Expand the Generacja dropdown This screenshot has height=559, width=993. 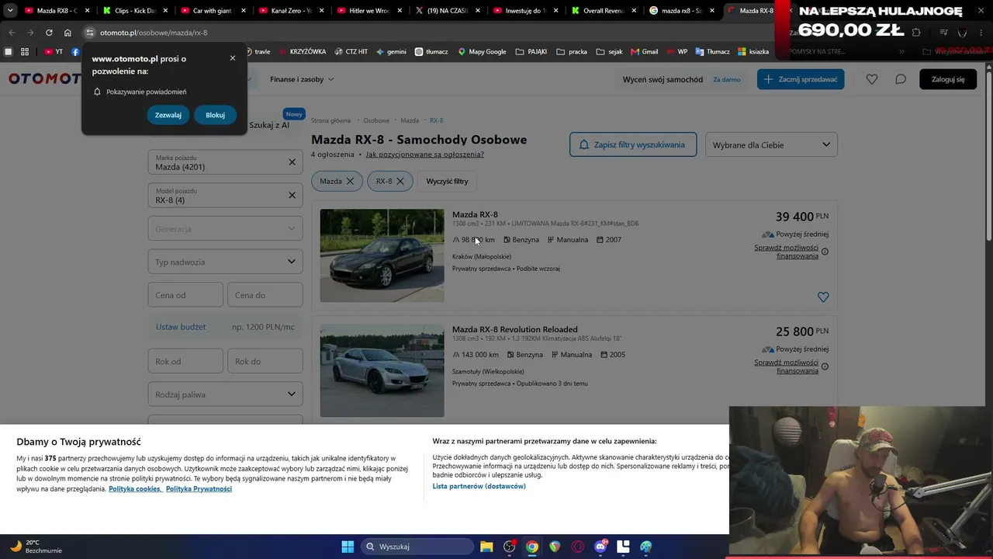[225, 228]
